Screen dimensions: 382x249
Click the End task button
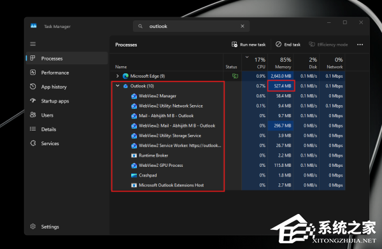pos(288,45)
